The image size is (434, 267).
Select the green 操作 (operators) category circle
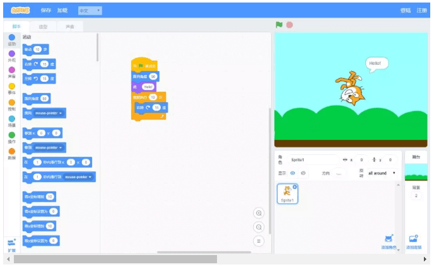pos(11,135)
